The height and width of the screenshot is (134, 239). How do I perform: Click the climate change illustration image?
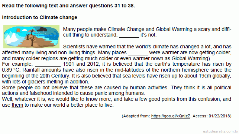[31, 37]
